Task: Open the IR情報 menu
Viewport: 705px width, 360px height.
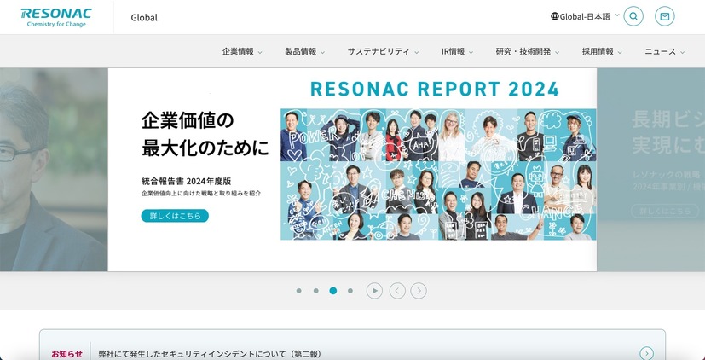Action: click(457, 51)
